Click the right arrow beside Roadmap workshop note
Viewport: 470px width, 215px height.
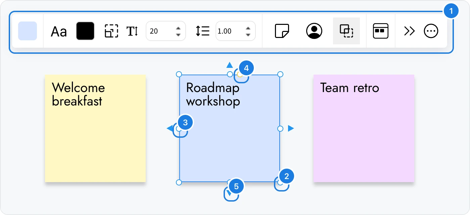coord(291,128)
